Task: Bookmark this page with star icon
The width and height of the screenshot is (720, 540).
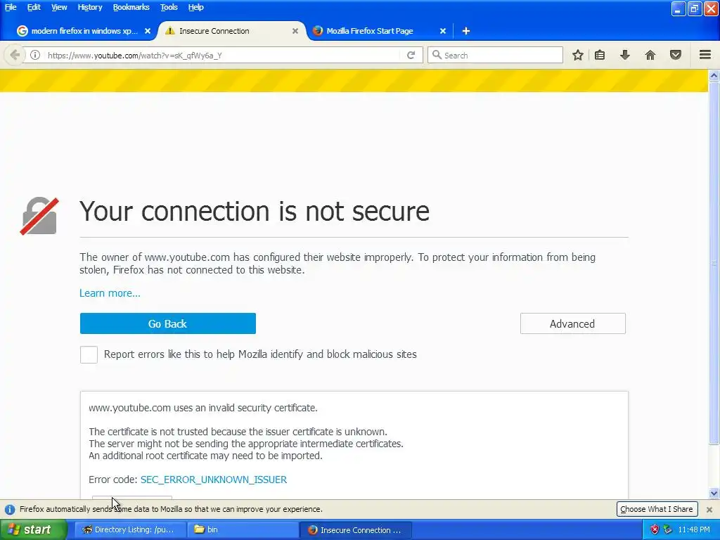Action: pos(578,55)
